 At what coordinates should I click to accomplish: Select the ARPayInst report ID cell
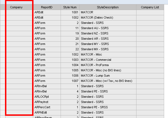[47, 102]
